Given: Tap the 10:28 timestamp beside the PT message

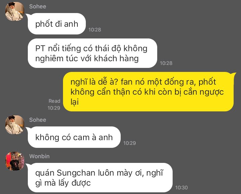Looking at the screenshot, I should [166, 63].
